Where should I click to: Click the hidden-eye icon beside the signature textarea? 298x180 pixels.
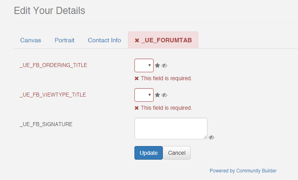[211, 137]
